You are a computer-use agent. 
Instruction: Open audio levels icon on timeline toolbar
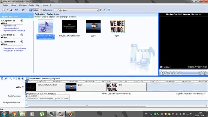coord(2,79)
